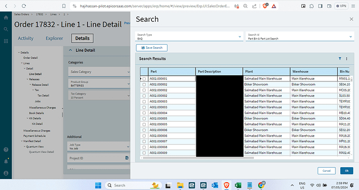Viewport: 359px width, 190px height.
Task: Check A002.000002 row with Ekker Showroom plant
Action: coord(144,85)
